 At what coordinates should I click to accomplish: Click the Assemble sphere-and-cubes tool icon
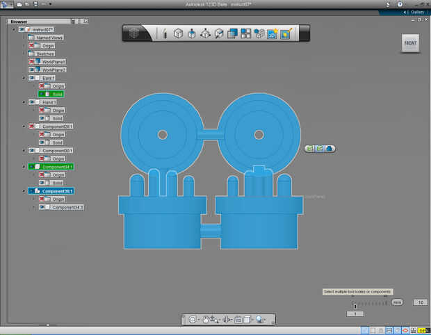(x=259, y=33)
